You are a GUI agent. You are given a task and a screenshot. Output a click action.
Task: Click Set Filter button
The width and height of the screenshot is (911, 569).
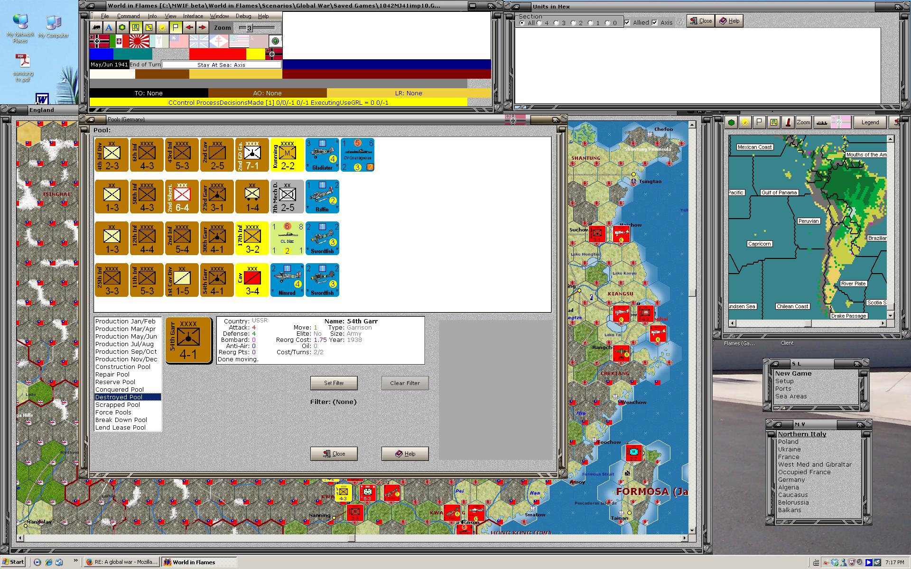(334, 383)
